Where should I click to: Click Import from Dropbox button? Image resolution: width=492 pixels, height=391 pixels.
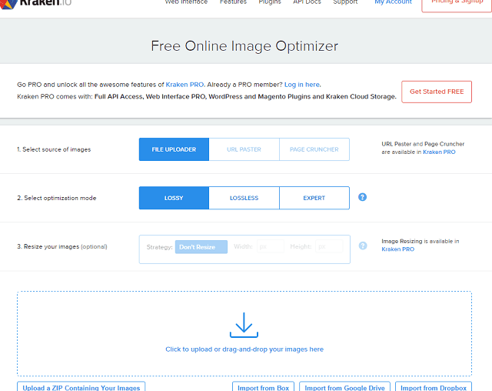tap(434, 387)
